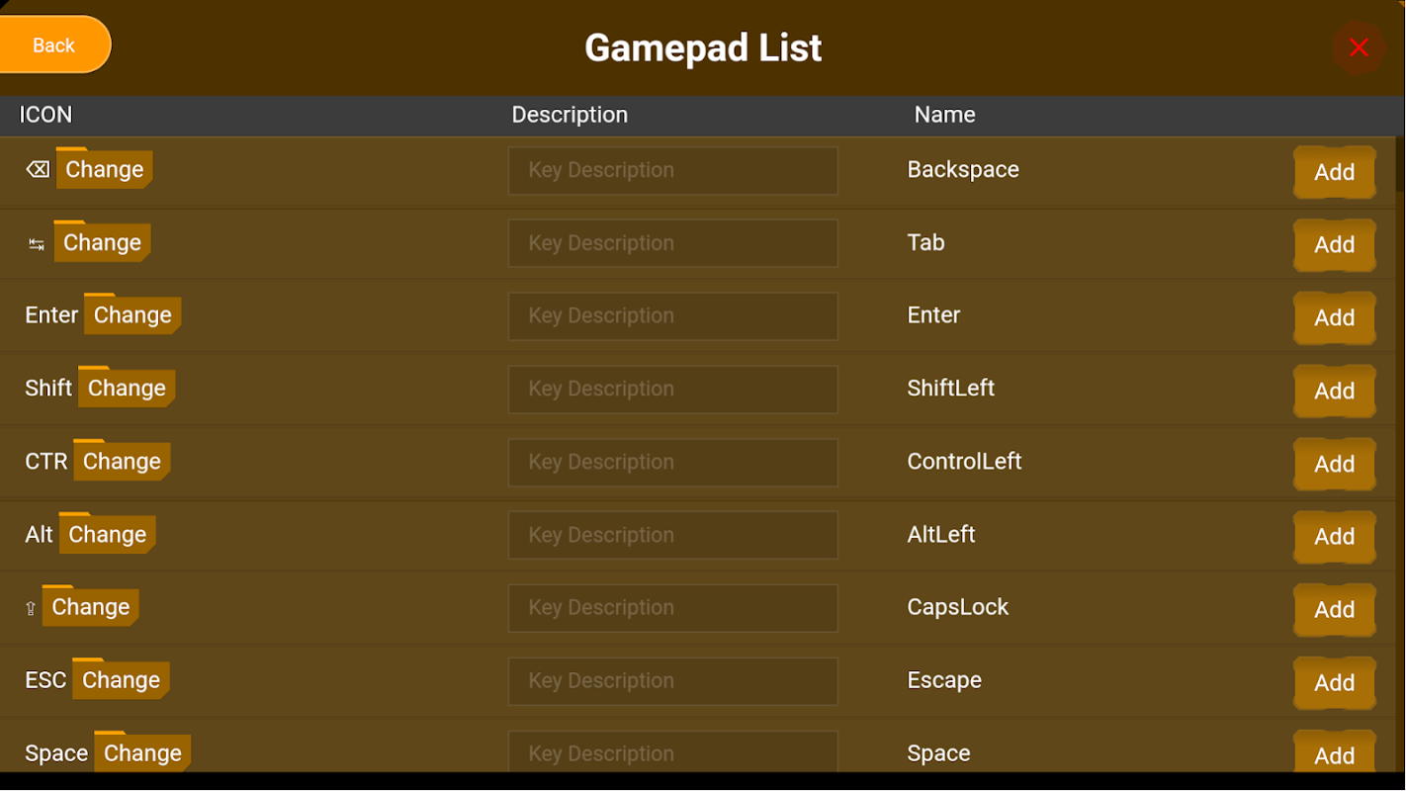Change the icon for Shift key
This screenshot has height=791, width=1406.
click(x=127, y=388)
